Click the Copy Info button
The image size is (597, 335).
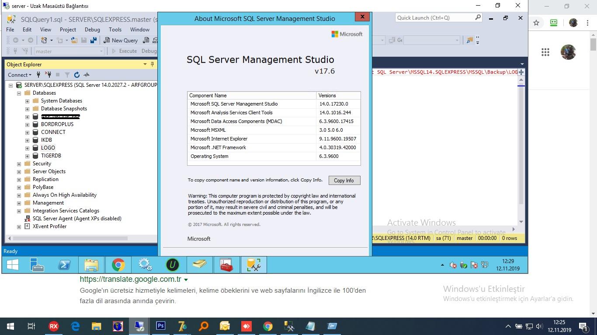click(x=344, y=180)
